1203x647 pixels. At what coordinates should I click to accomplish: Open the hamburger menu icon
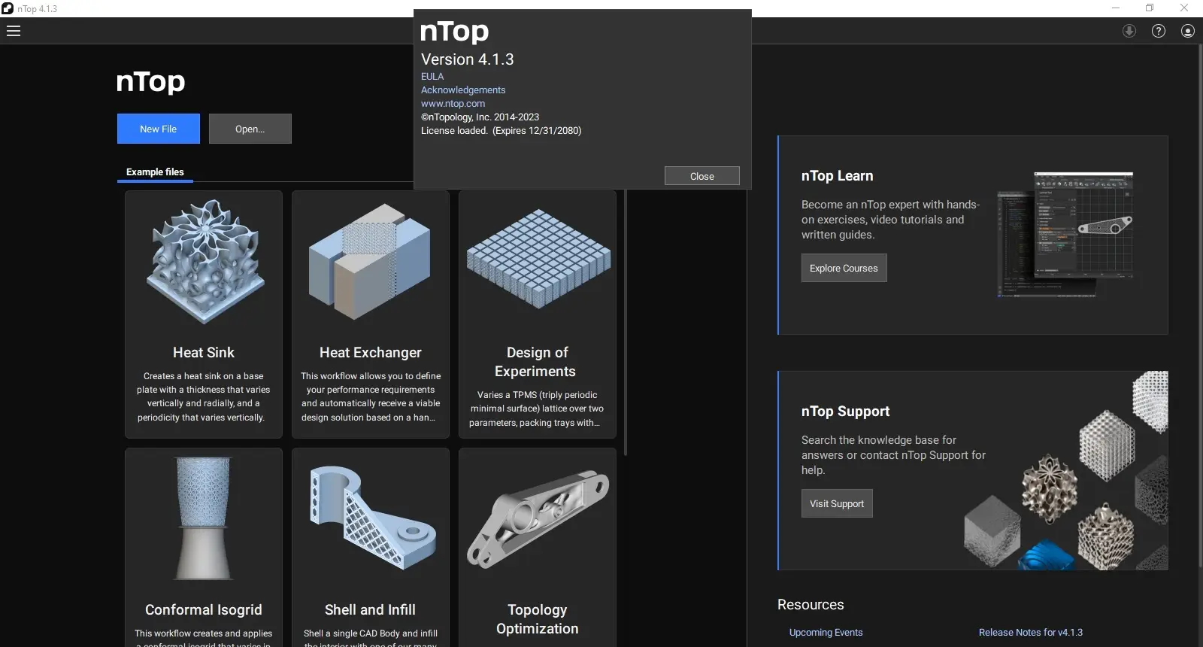14,31
